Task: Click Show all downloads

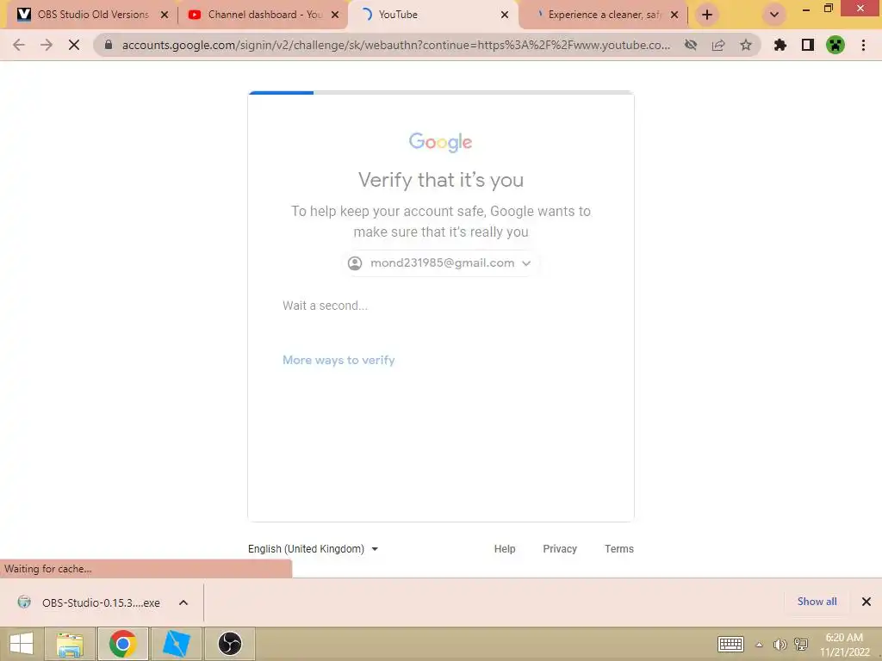Action: [817, 602]
